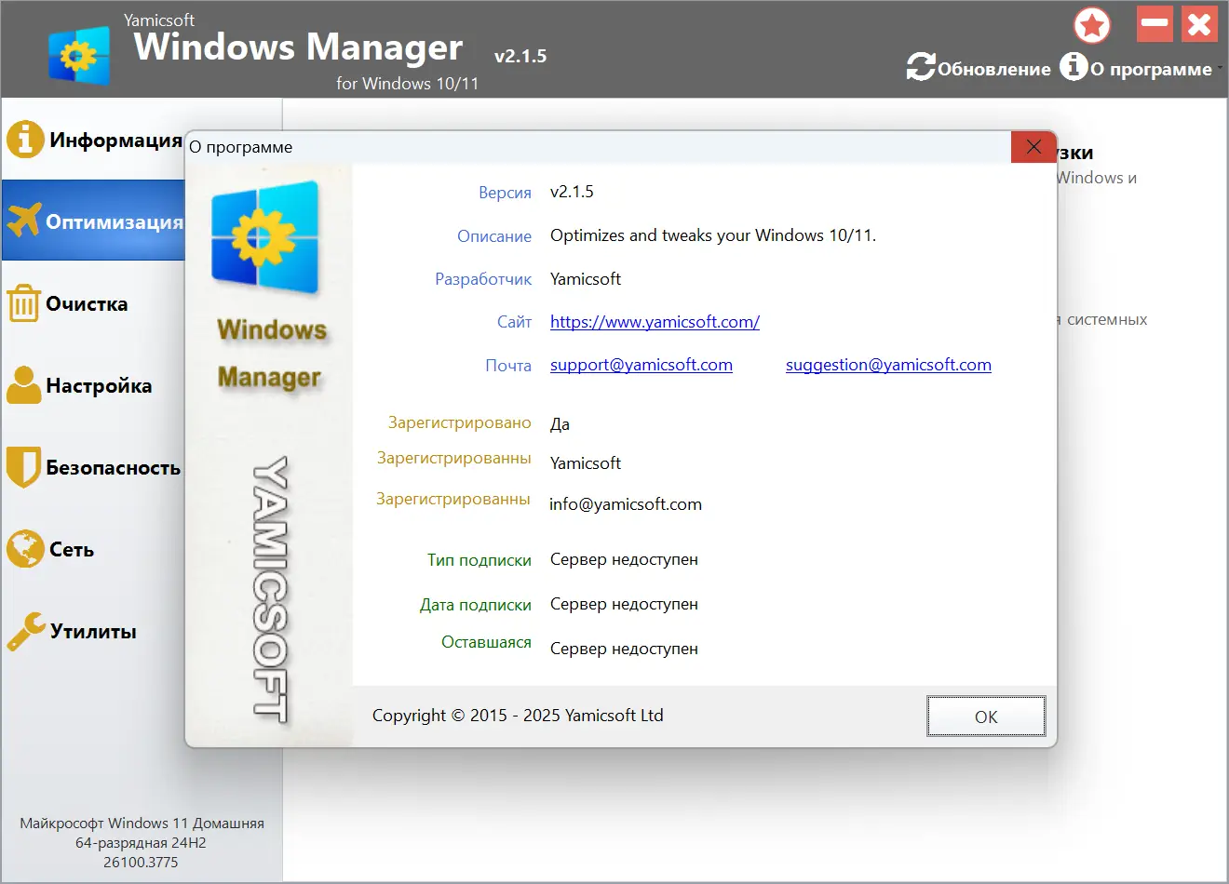1229x884 pixels.
Task: Click 'Сервер недоступен' in the Дата подписки row
Action: (x=624, y=605)
